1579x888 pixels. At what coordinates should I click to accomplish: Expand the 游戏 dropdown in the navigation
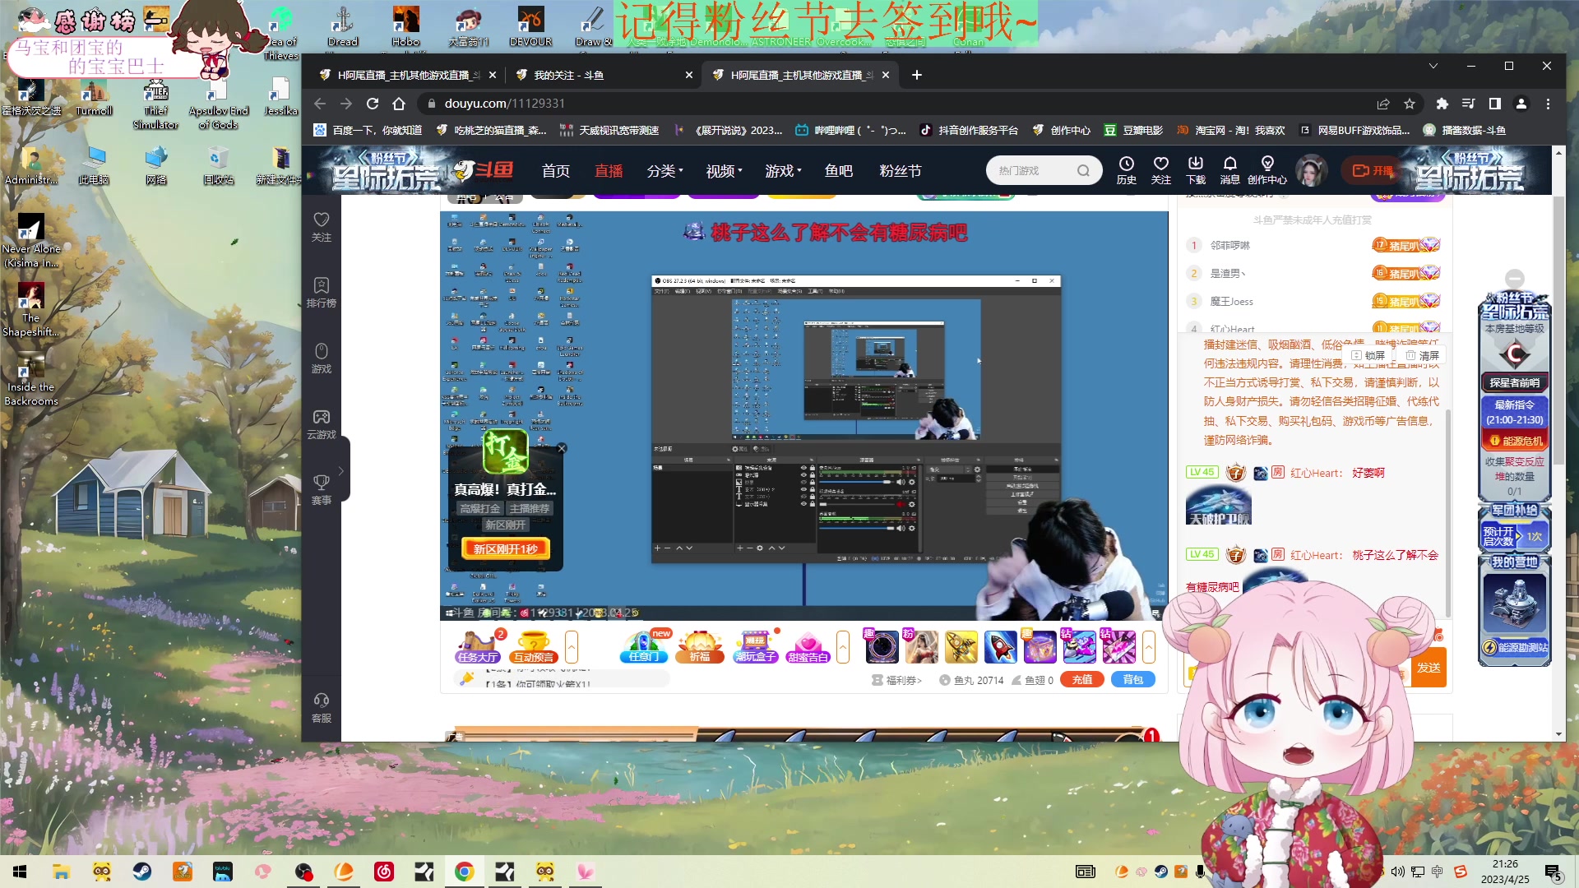click(x=783, y=171)
